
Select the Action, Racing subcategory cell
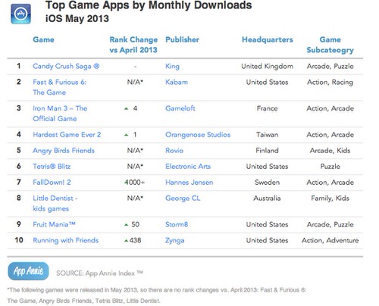330,83
